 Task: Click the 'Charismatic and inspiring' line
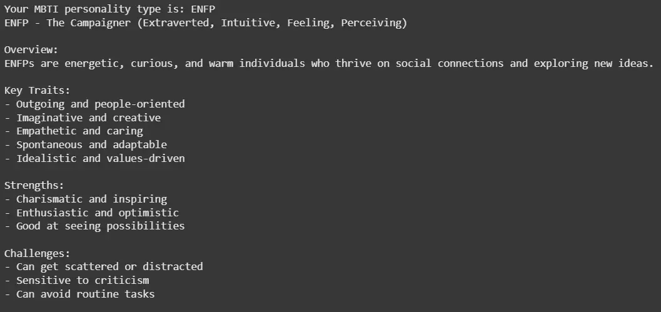coord(86,199)
